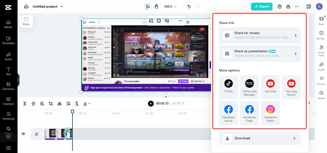Screen dimensions: 327x153
Task: Click the Download option
Action: pyautogui.click(x=260, y=138)
